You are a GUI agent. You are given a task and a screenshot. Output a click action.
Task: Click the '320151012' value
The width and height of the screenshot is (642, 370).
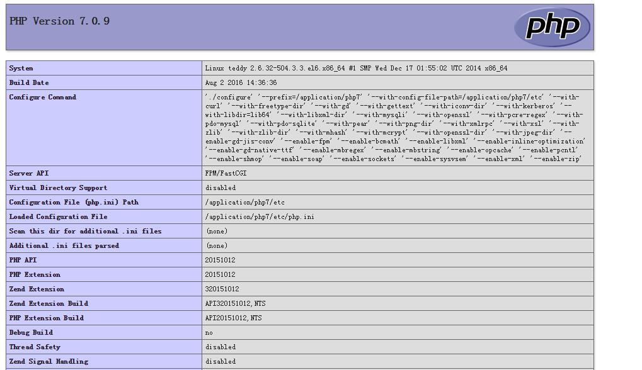pyautogui.click(x=222, y=289)
